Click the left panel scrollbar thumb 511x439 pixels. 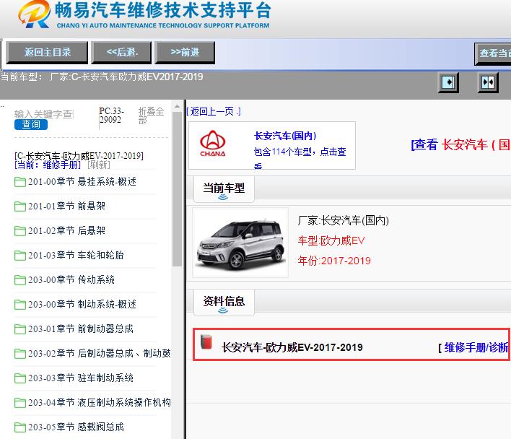177,189
